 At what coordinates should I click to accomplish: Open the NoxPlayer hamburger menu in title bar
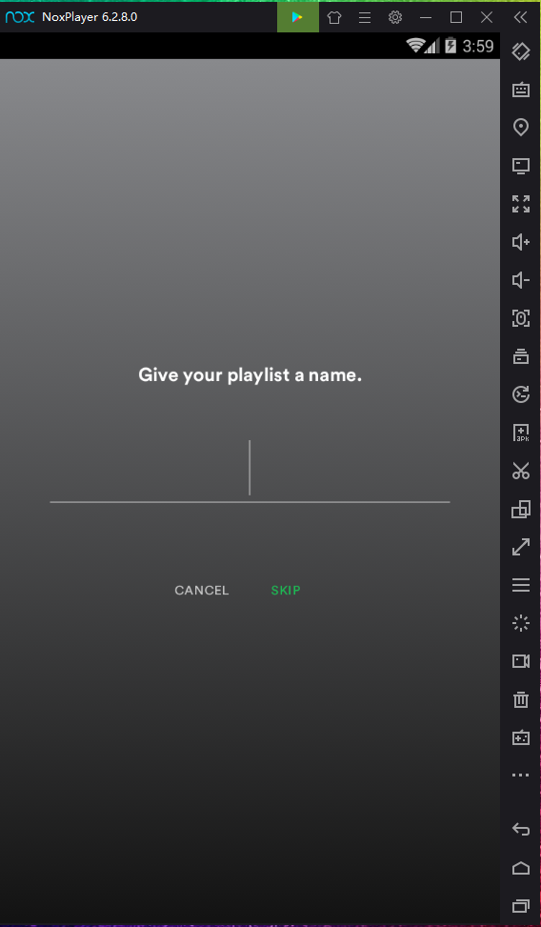[365, 17]
